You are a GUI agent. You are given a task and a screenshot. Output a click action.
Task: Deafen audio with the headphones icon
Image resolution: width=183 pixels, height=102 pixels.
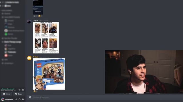coord(19,99)
